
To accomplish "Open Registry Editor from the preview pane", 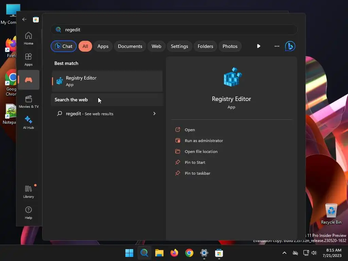I will 190,130.
